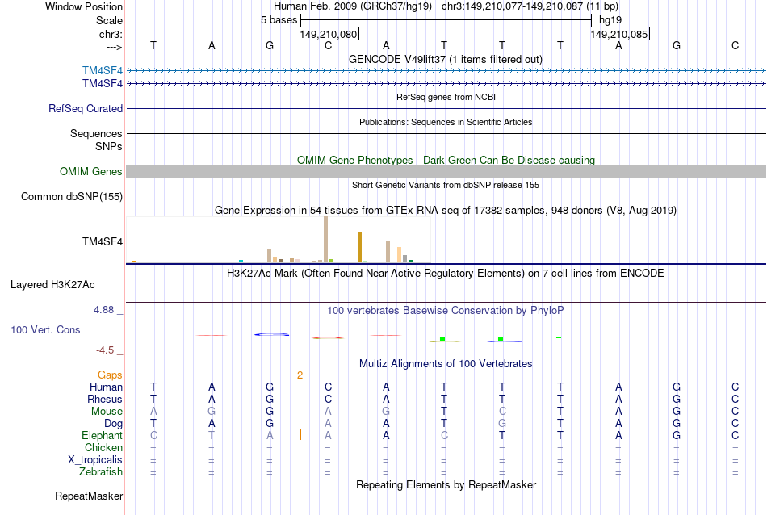767x515 pixels.
Task: Select the Chicken species label
Action: (x=103, y=447)
